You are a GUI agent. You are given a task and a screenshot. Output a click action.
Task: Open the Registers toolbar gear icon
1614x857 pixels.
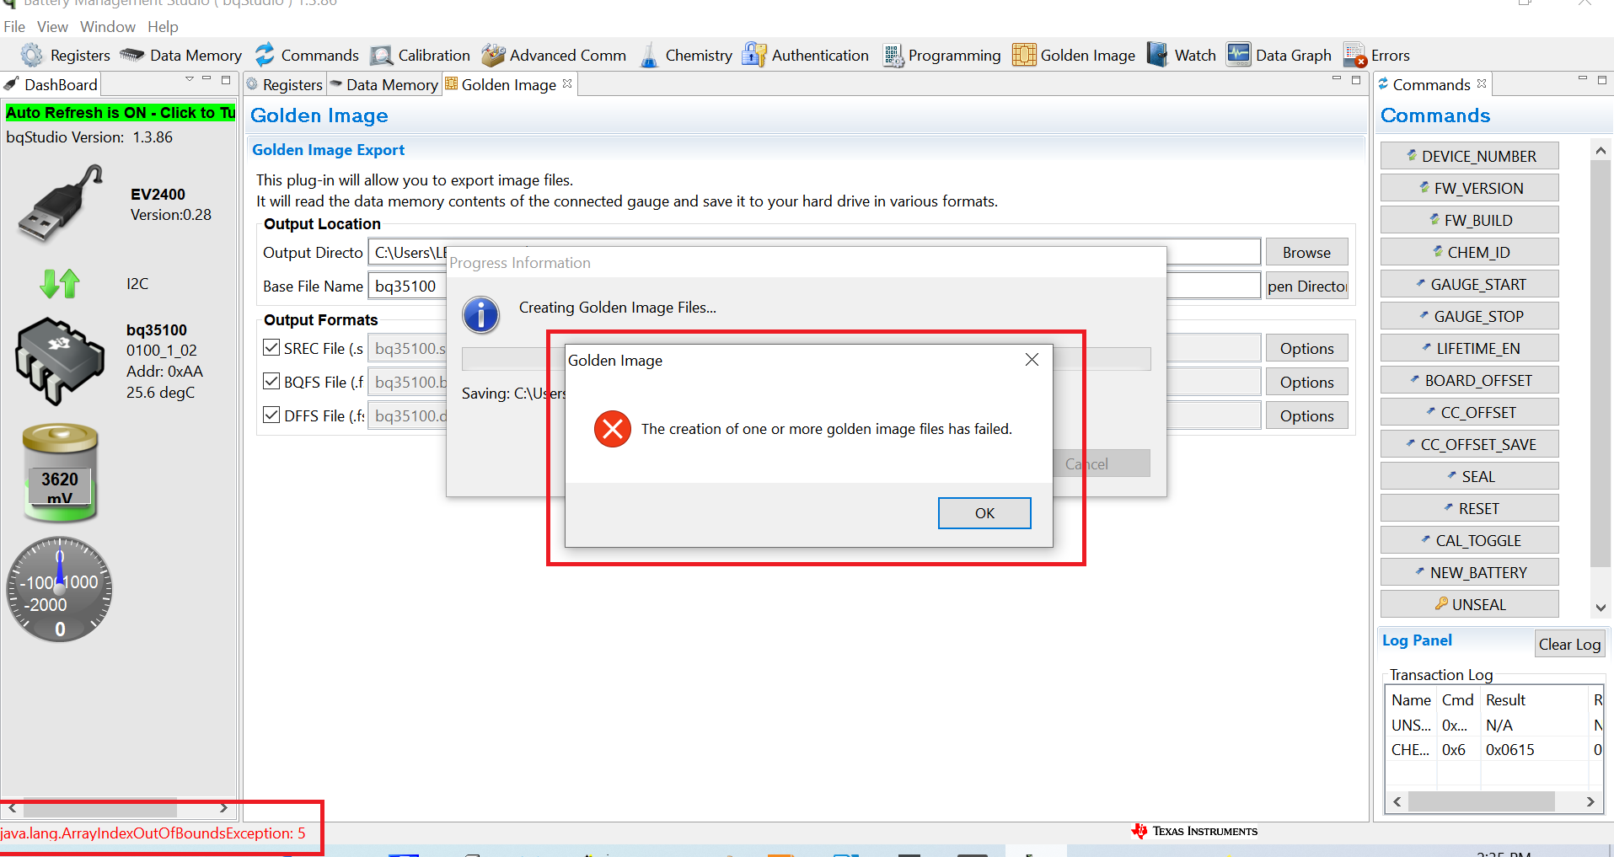(31, 55)
